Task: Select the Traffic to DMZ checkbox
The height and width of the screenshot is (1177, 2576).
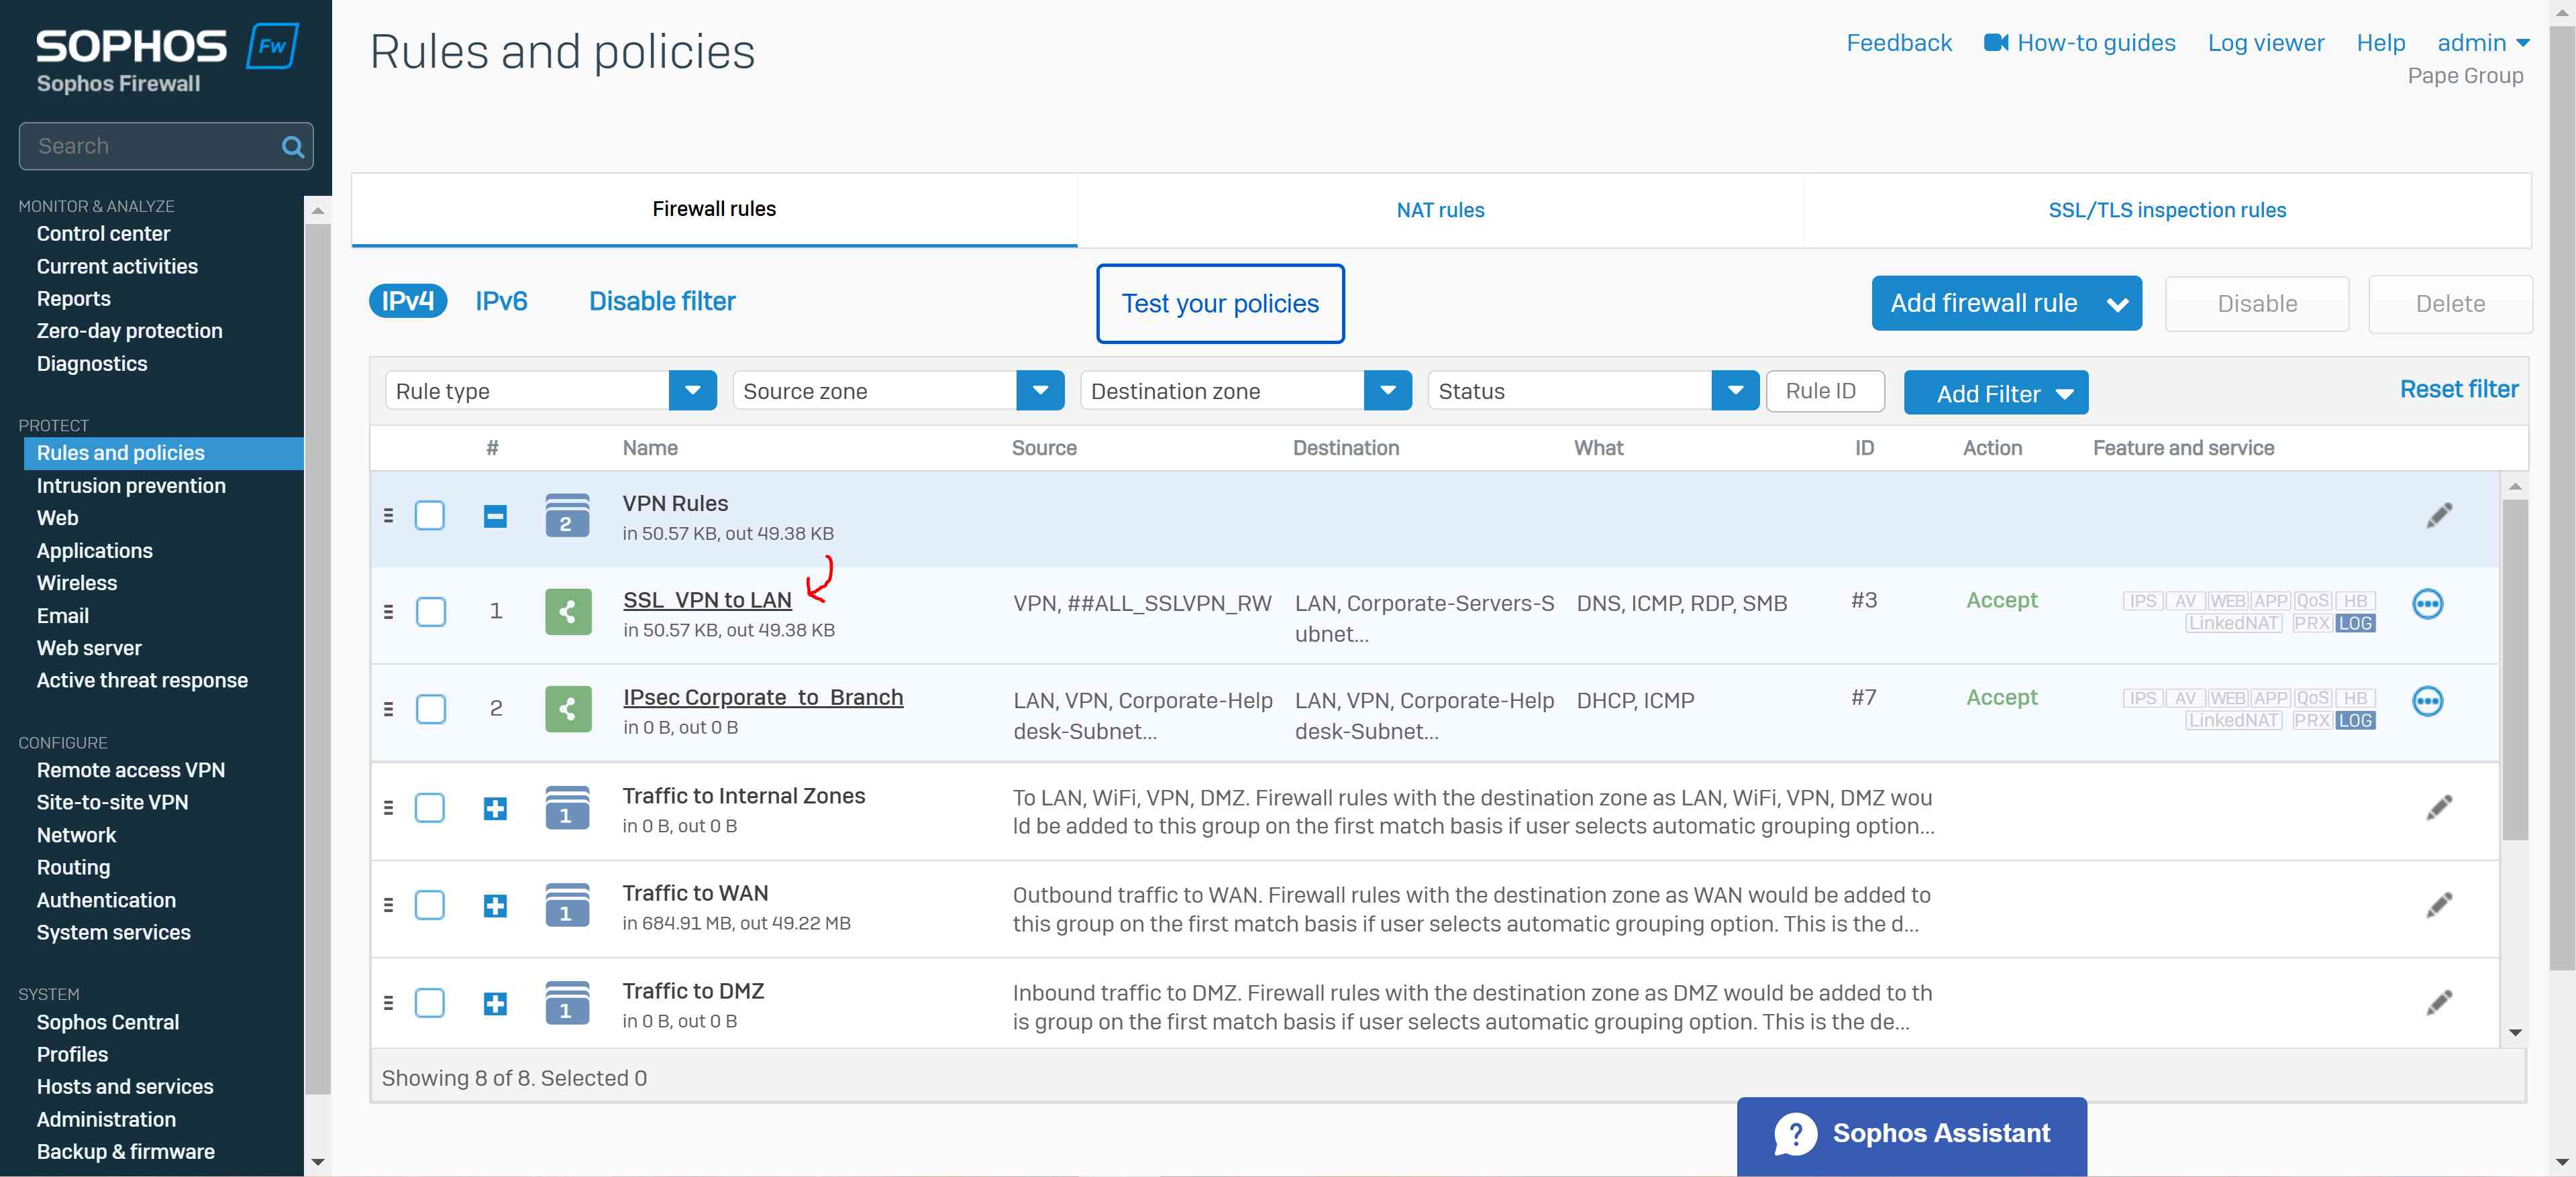Action: (x=430, y=1002)
